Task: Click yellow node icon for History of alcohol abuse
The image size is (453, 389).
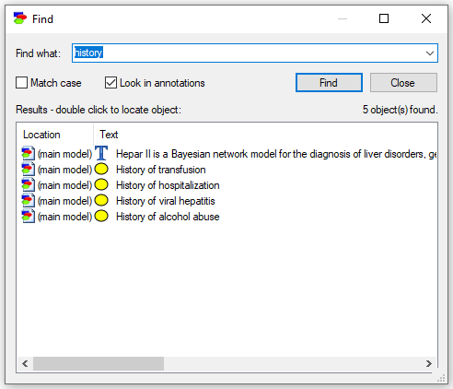Action: pos(101,216)
